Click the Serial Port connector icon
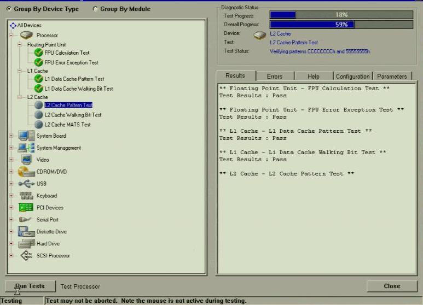 [x=25, y=219]
